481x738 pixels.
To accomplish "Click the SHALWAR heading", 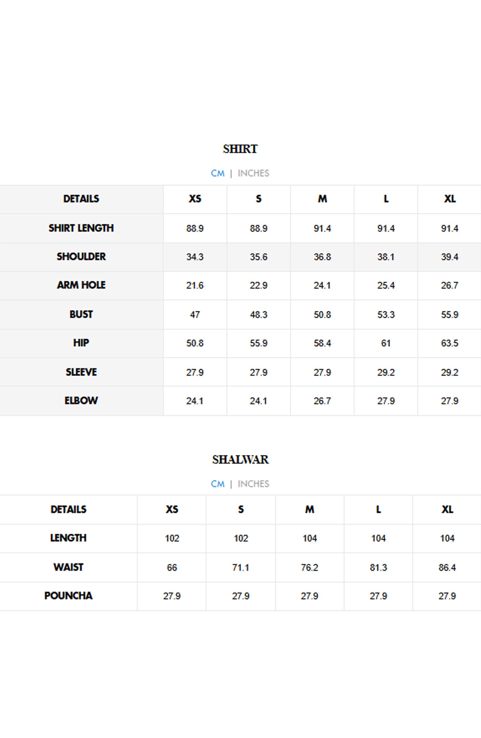I will click(x=240, y=459).
